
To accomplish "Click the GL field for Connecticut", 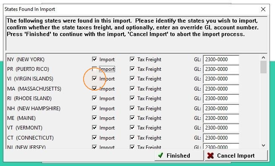I will pos(221,138).
